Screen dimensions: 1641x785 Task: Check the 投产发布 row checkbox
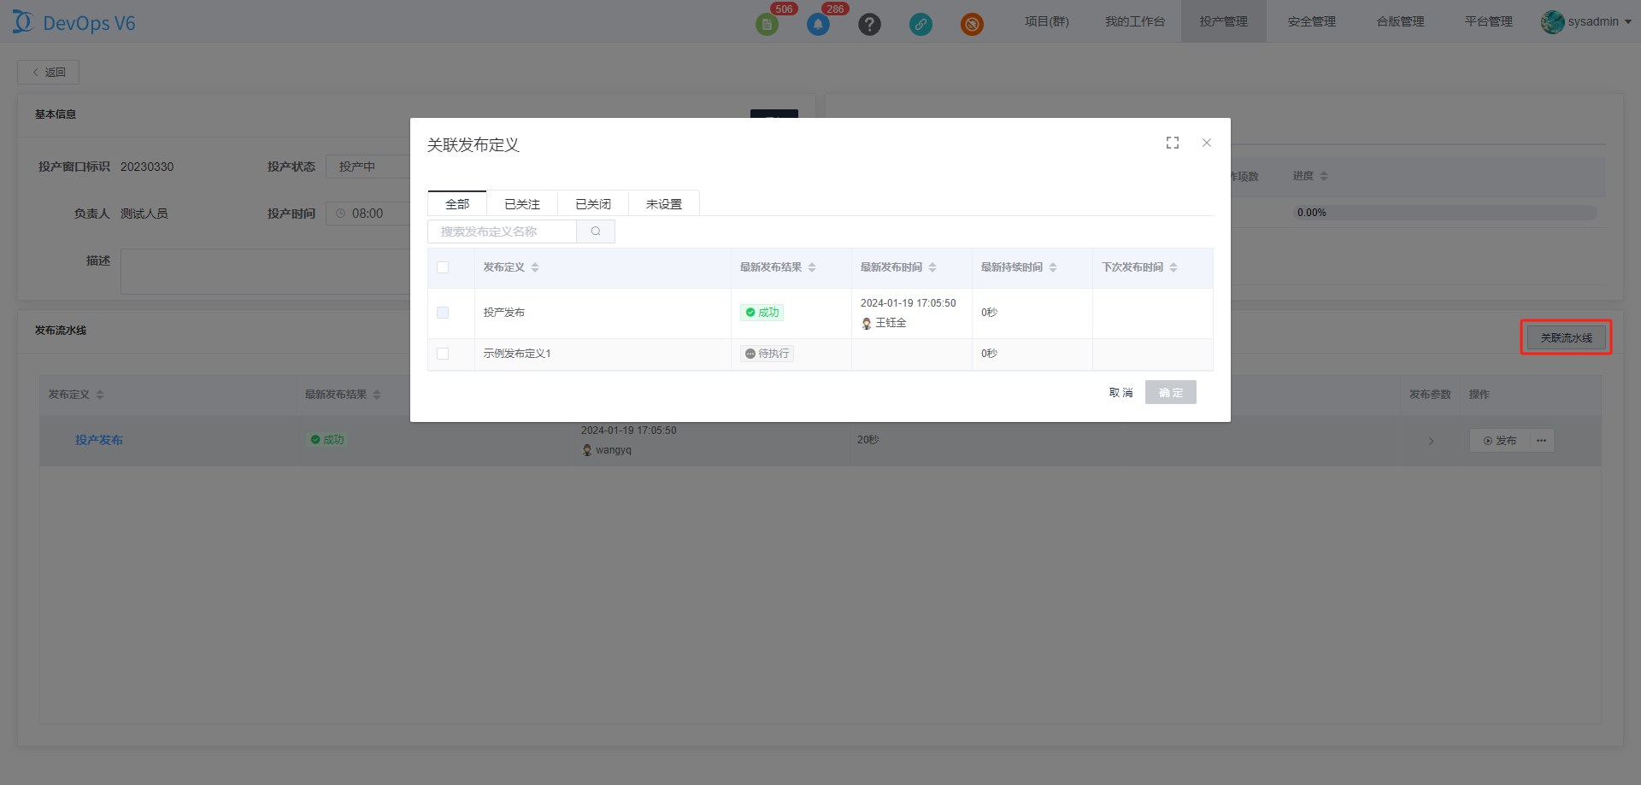click(x=443, y=313)
